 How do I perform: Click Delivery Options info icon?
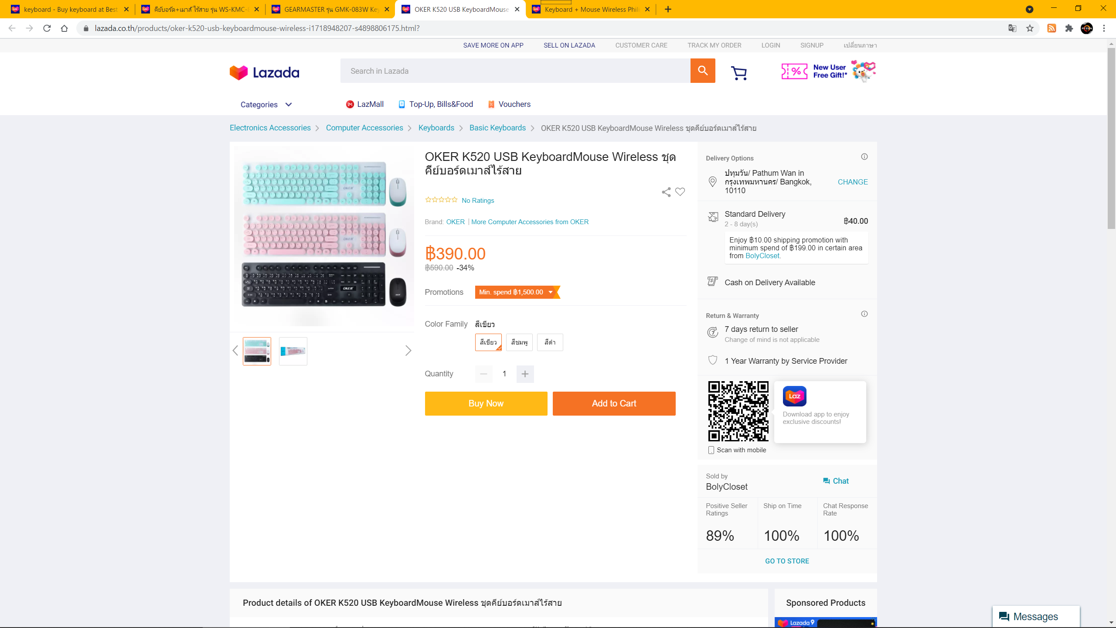click(x=864, y=157)
